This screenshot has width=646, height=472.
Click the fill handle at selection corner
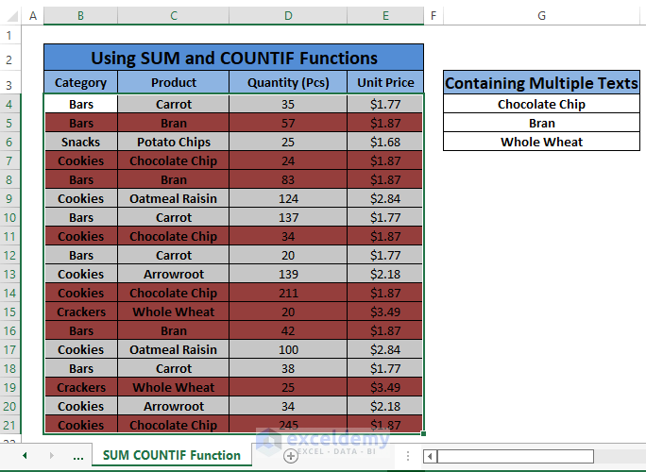(x=423, y=433)
